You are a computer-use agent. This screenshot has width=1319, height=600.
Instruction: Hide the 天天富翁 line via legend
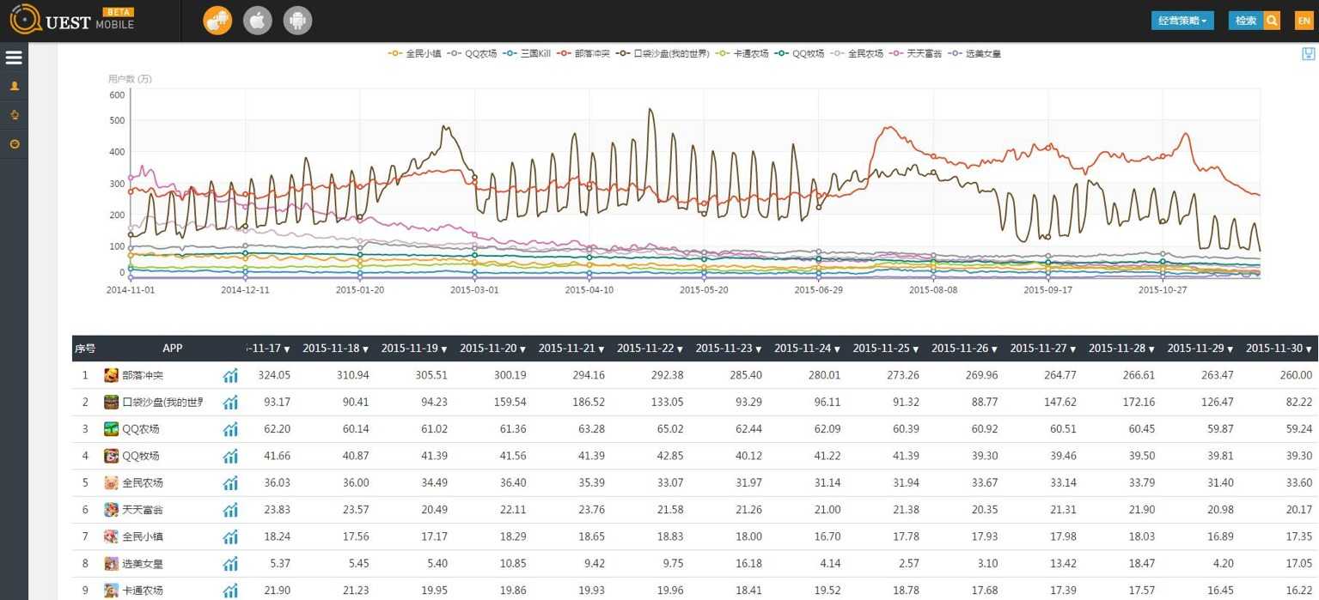916,53
